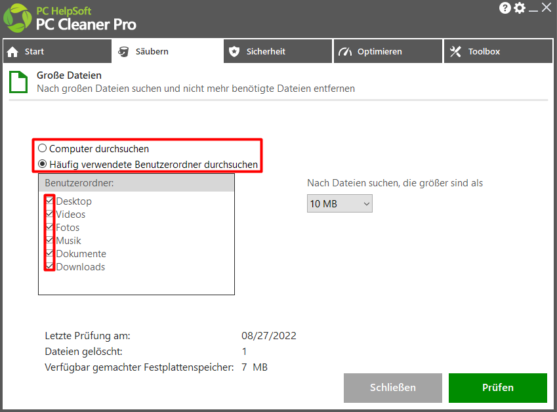The width and height of the screenshot is (557, 412).
Task: Toggle the Musik folder checkbox
Action: 49,240
